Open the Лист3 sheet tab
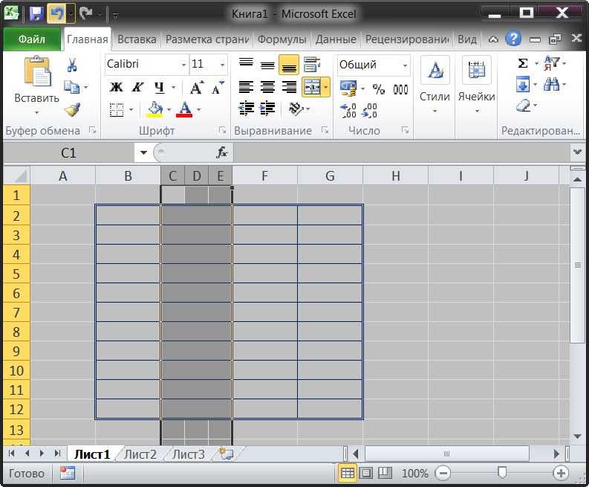589x487 pixels. coord(189,454)
